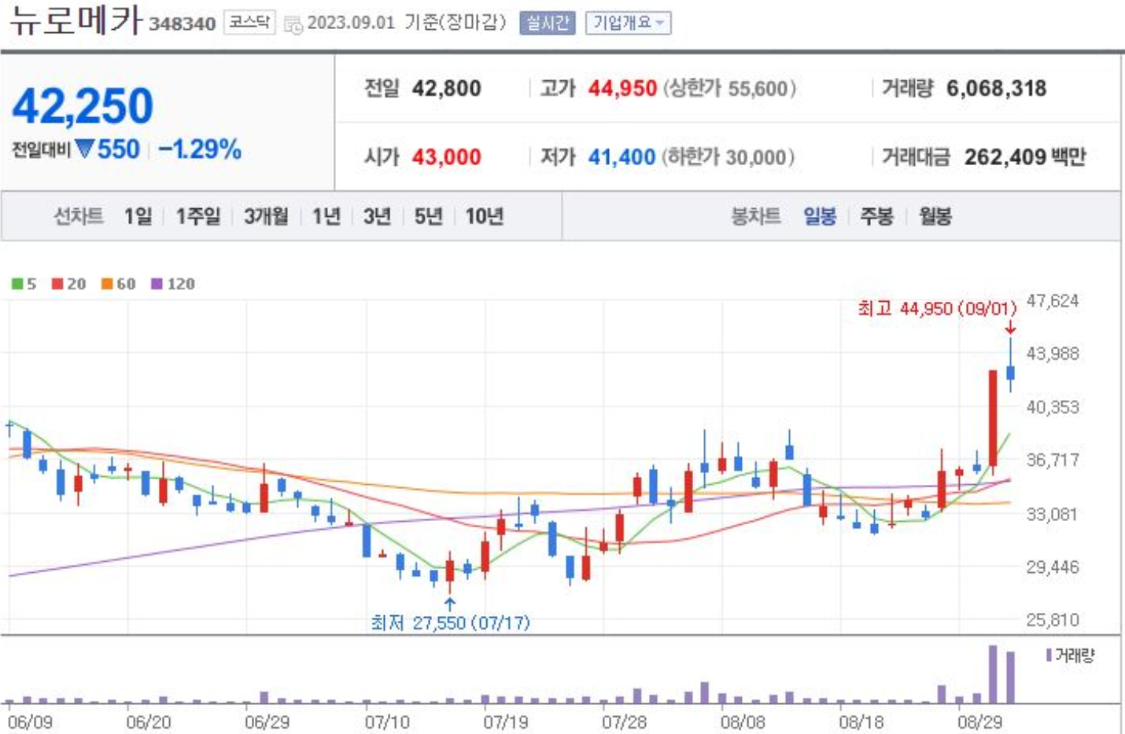
Task: Click the orange 60-day moving average swatch
Action: point(107,284)
